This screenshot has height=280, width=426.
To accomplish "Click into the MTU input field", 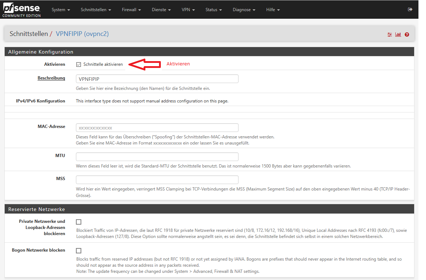I will [x=157, y=157].
